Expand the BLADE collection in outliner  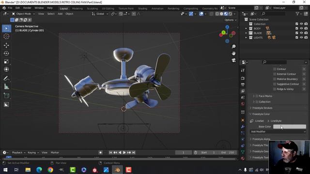point(246,33)
